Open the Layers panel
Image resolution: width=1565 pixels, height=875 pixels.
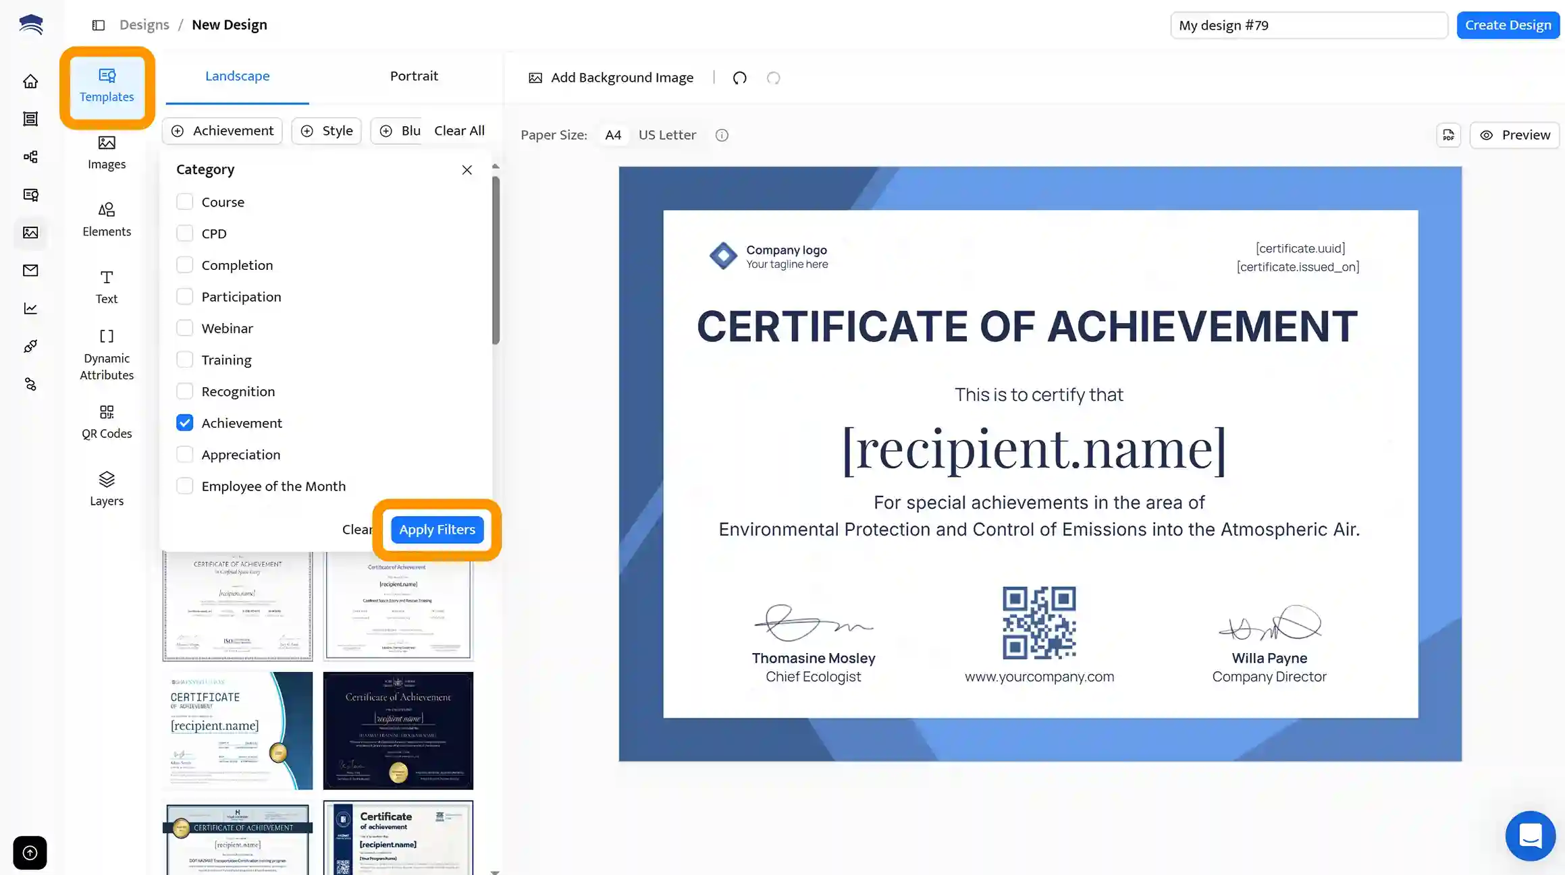pos(107,488)
